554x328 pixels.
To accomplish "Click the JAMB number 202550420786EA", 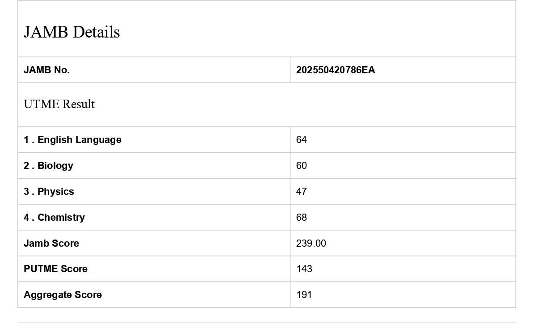I will tap(336, 70).
